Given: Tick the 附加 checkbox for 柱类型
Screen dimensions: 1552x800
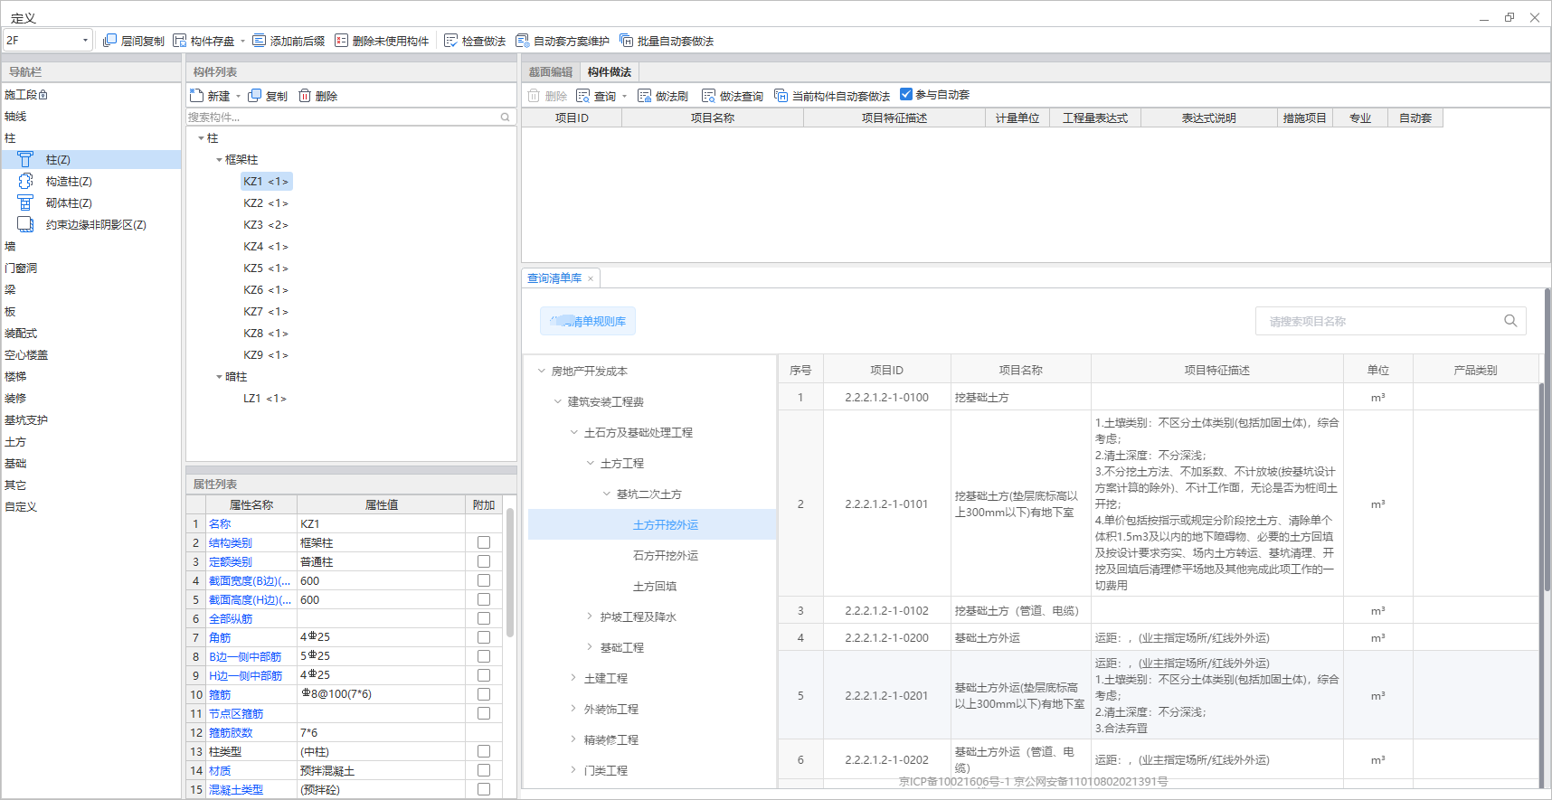Looking at the screenshot, I should coord(484,751).
